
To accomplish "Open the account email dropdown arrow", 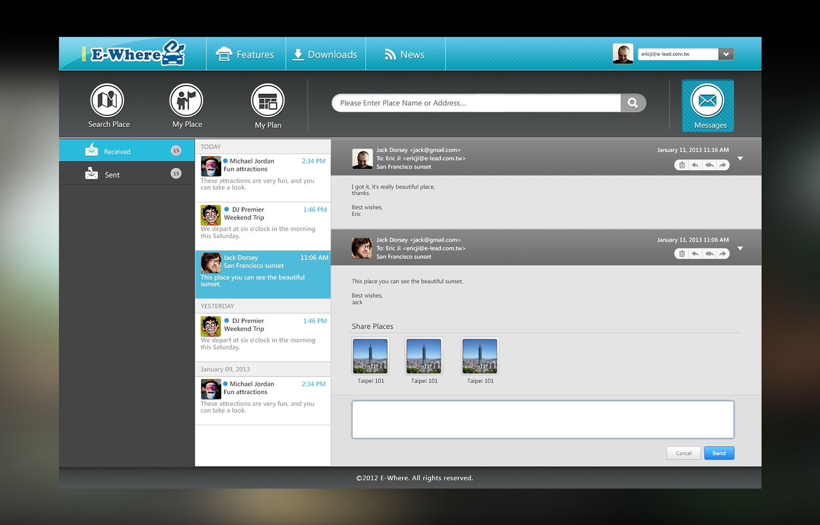I will click(726, 54).
